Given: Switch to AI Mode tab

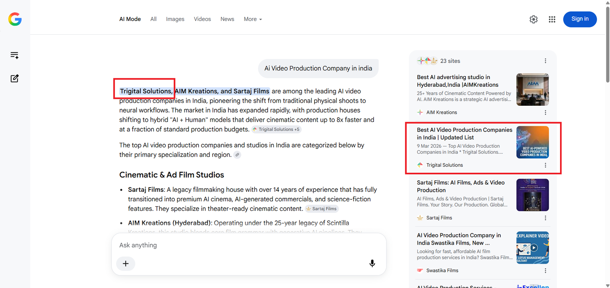Looking at the screenshot, I should click(x=130, y=19).
